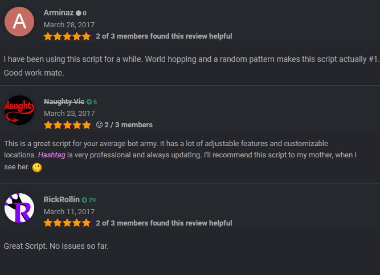Open Arminaz's avatar with letter A
Screen dimensions: 380x275
click(19, 22)
